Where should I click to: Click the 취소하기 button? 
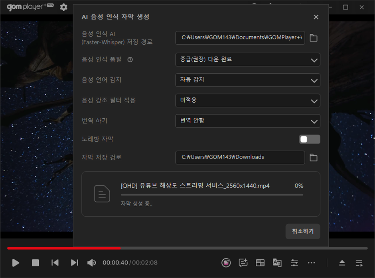303,231
